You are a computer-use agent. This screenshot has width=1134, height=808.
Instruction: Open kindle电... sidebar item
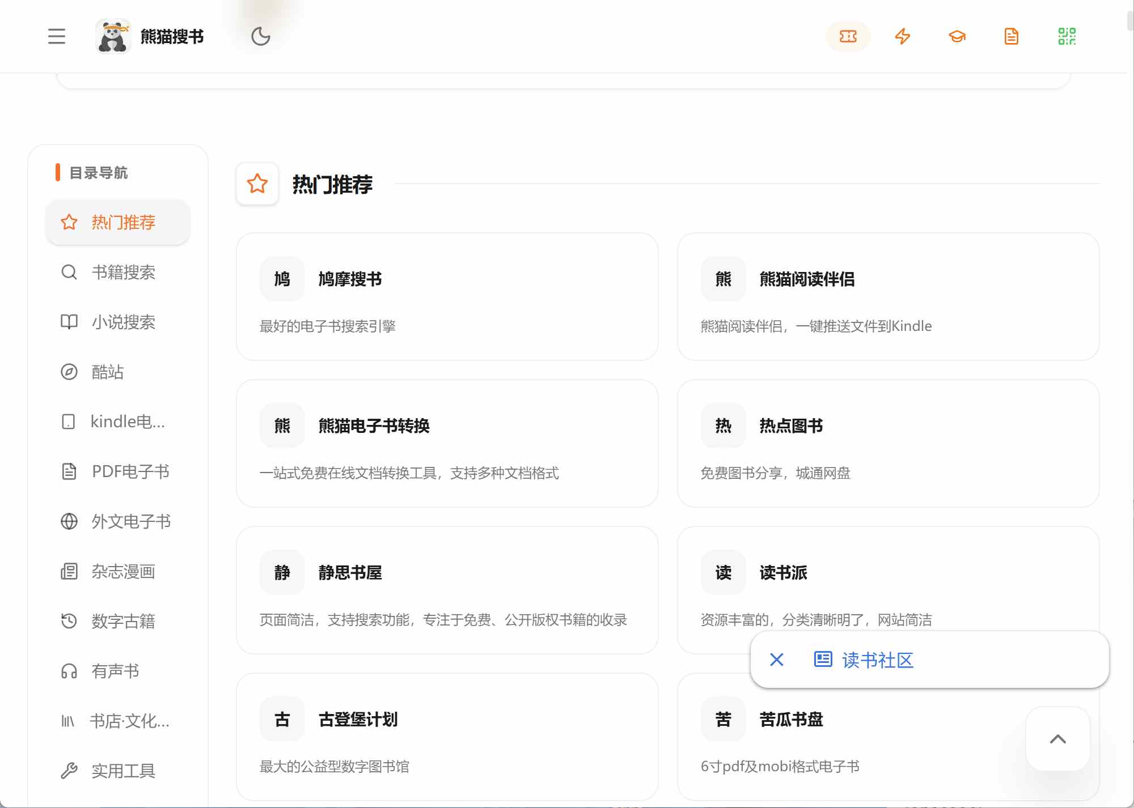coord(118,422)
